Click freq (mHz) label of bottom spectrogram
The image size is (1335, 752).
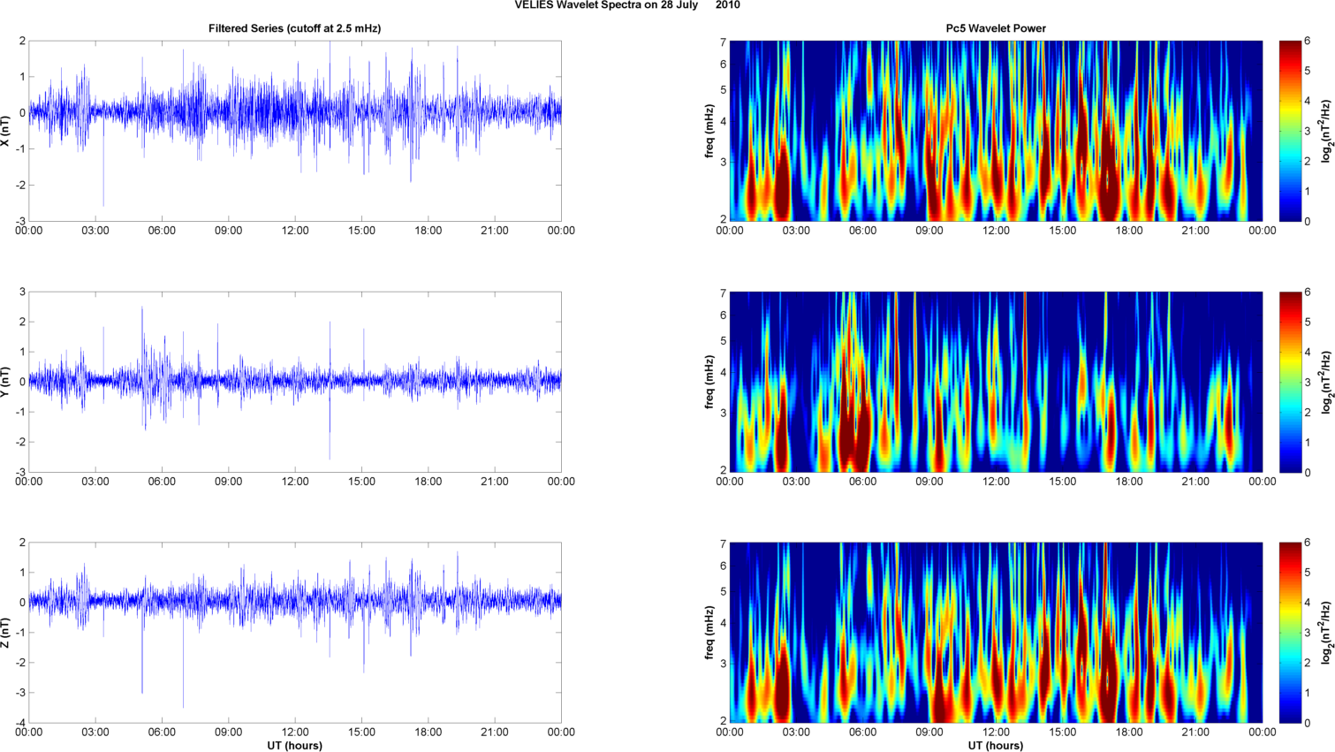pos(709,633)
